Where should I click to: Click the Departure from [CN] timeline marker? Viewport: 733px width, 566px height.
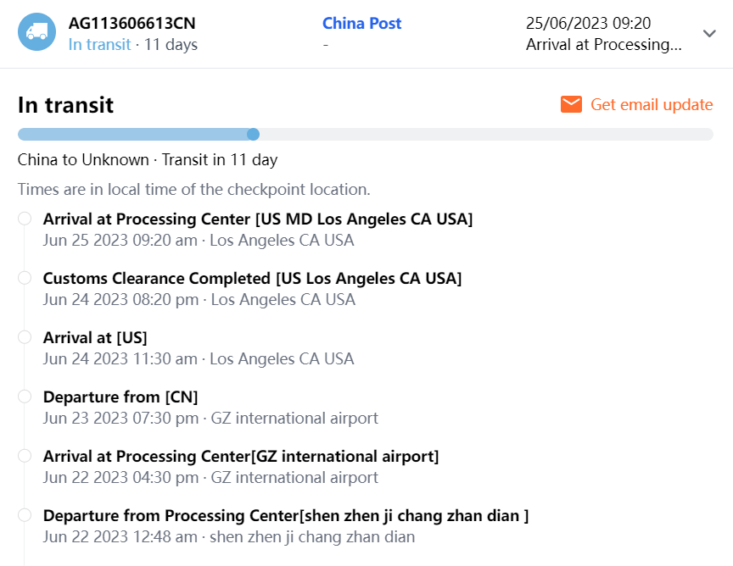[25, 397]
